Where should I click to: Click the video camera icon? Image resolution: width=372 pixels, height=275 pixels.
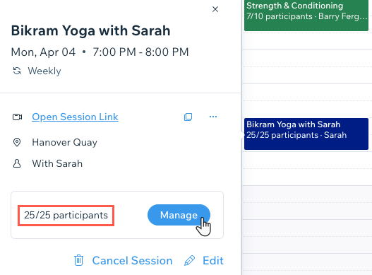tap(17, 117)
